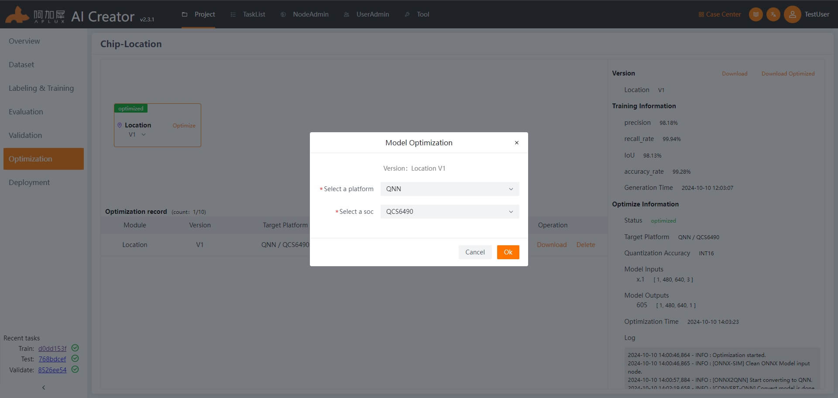The height and width of the screenshot is (398, 838).
Task: Click the TestUser name
Action: pos(817,14)
